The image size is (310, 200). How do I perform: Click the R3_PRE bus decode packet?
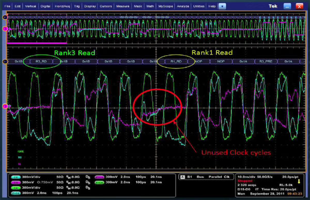click(x=266, y=61)
